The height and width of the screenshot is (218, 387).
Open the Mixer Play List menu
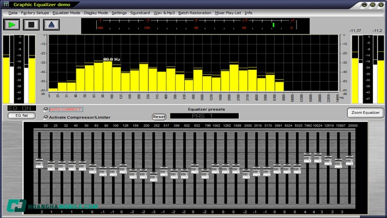coord(228,13)
